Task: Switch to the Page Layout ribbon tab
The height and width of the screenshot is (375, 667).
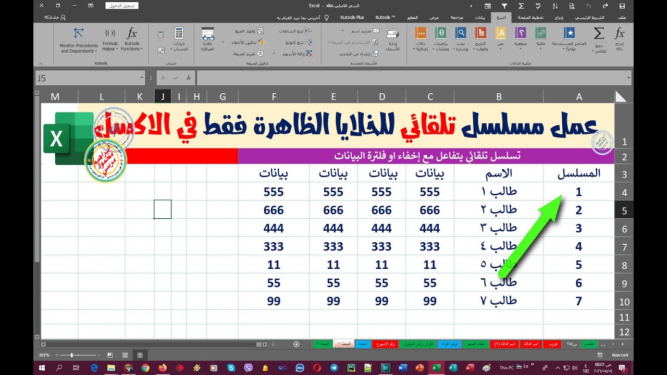Action: (x=532, y=17)
